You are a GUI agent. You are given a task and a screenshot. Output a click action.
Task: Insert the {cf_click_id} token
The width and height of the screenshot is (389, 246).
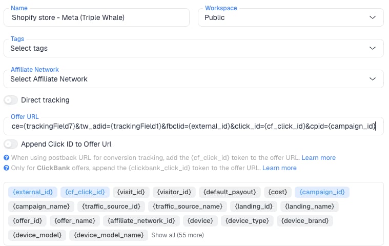[85, 192]
